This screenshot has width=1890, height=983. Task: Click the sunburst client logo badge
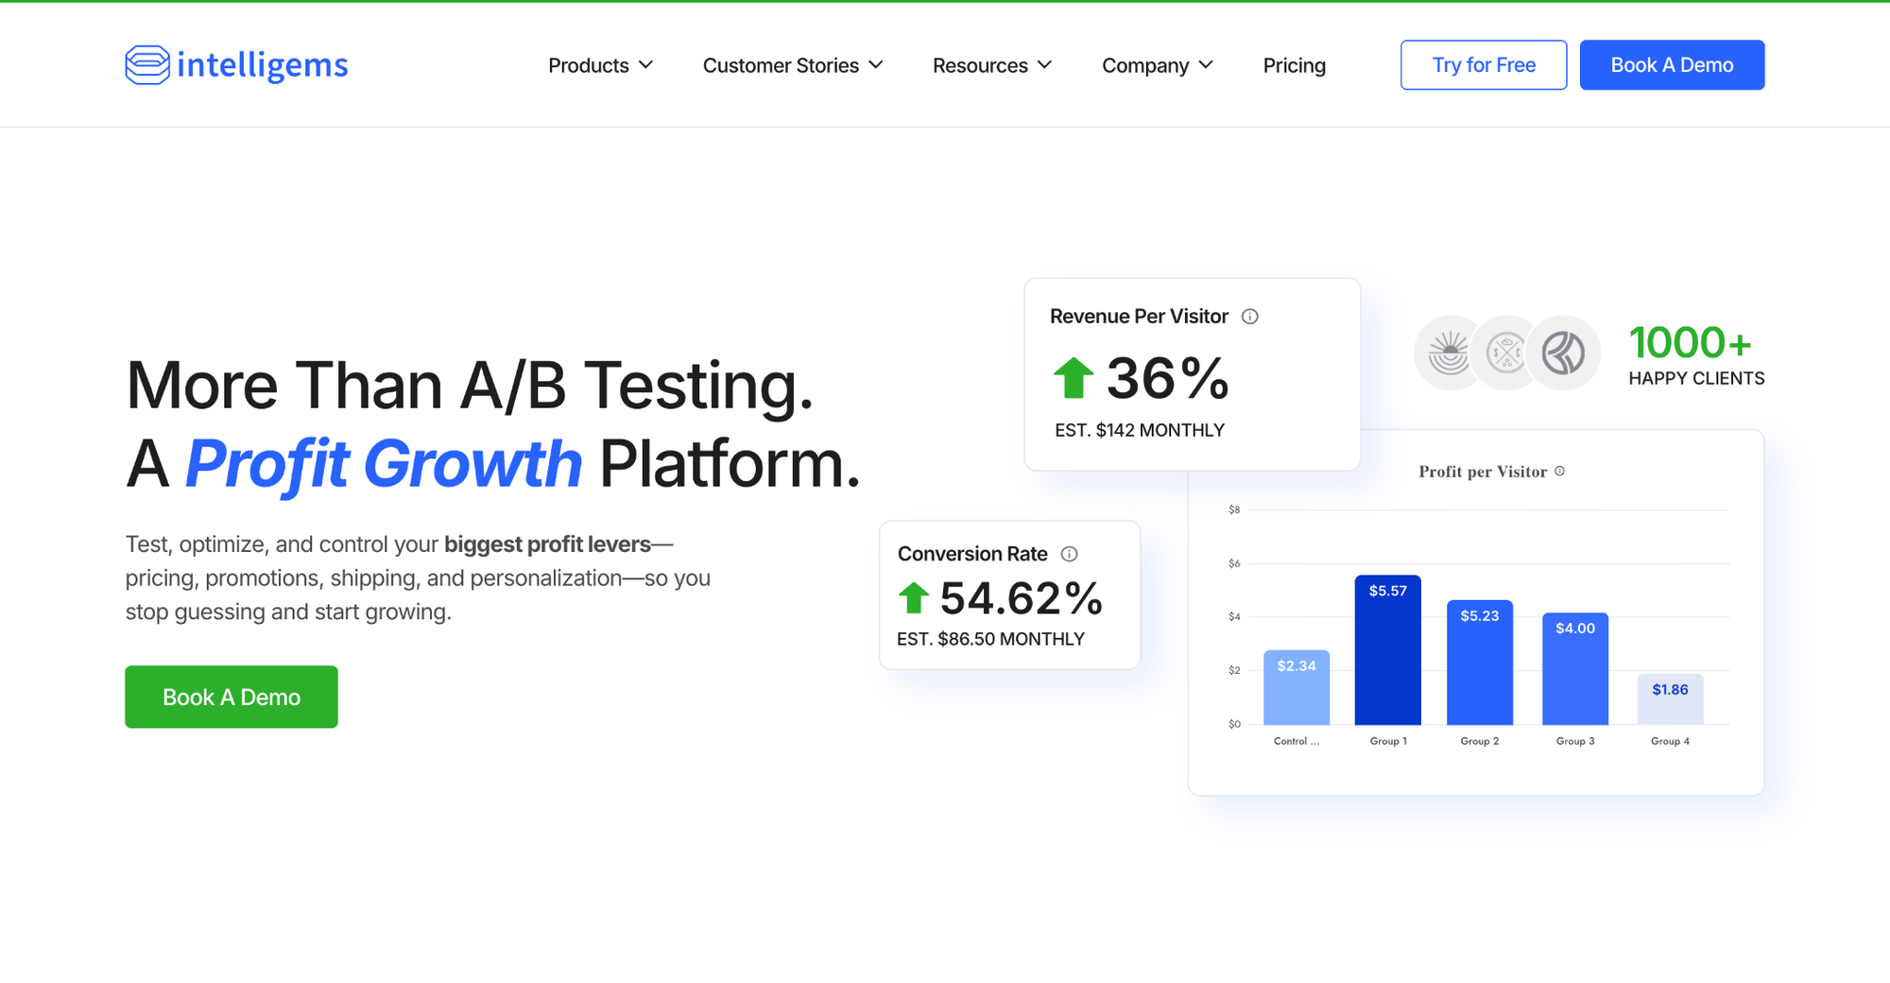click(1449, 354)
